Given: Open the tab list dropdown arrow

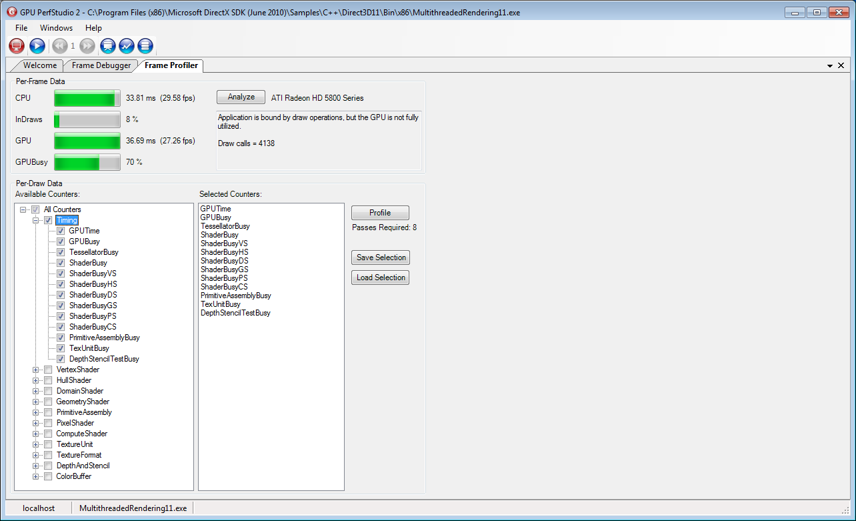Looking at the screenshot, I should pyautogui.click(x=830, y=66).
